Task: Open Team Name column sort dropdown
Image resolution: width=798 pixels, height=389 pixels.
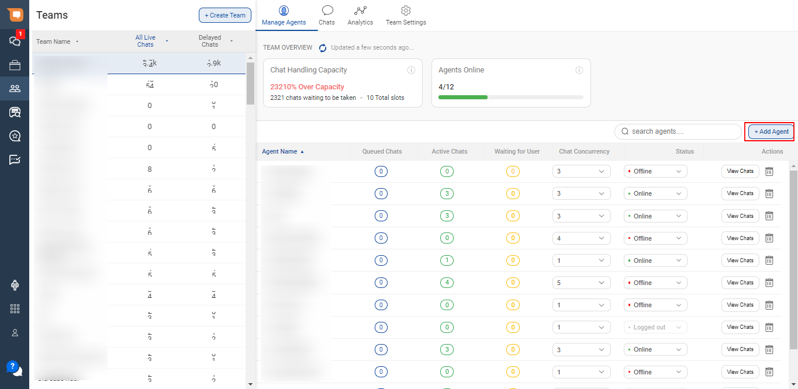Action: [x=77, y=41]
